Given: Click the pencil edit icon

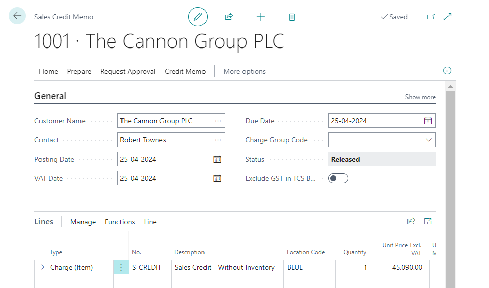Looking at the screenshot, I should click(198, 17).
